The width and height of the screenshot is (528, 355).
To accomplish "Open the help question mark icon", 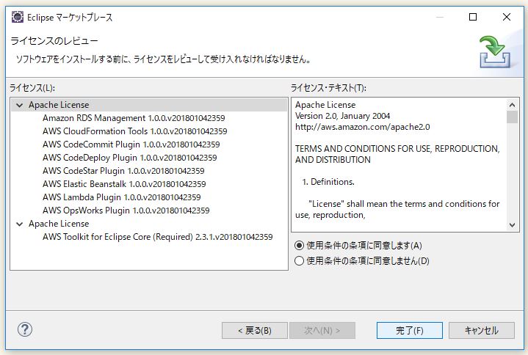I will point(25,329).
